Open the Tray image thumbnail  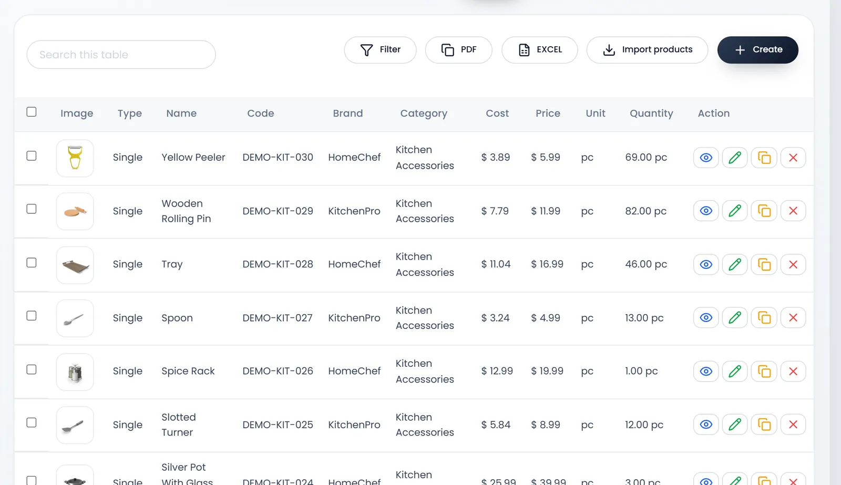coord(75,265)
